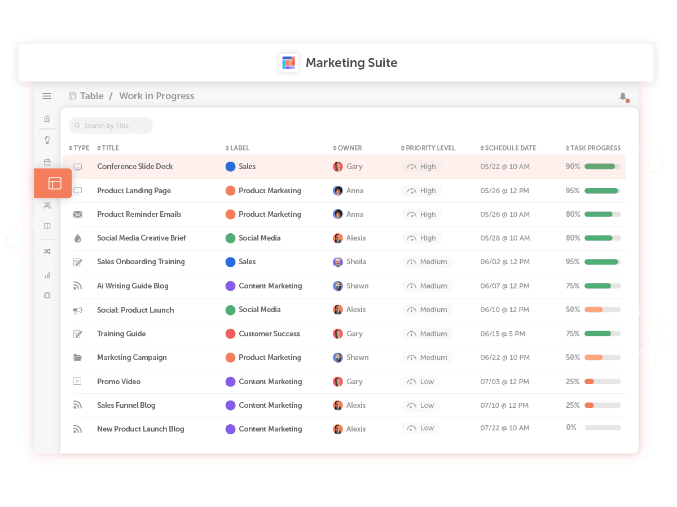Sort the table by Priority Level header
The width and height of the screenshot is (677, 507).
(x=428, y=148)
